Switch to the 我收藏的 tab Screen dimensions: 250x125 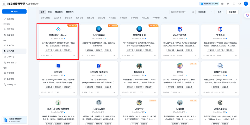(x=59, y=12)
